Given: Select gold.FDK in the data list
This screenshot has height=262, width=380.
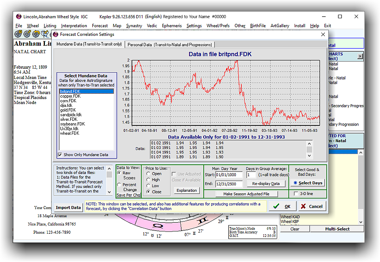Looking at the screenshot, I should point(68,110).
